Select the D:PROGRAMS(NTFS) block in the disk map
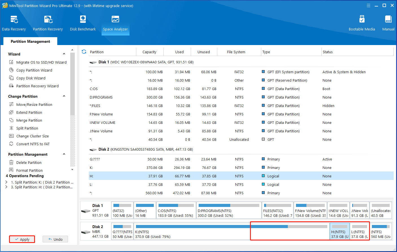Viewport: 397px width, 252px height. point(229,210)
